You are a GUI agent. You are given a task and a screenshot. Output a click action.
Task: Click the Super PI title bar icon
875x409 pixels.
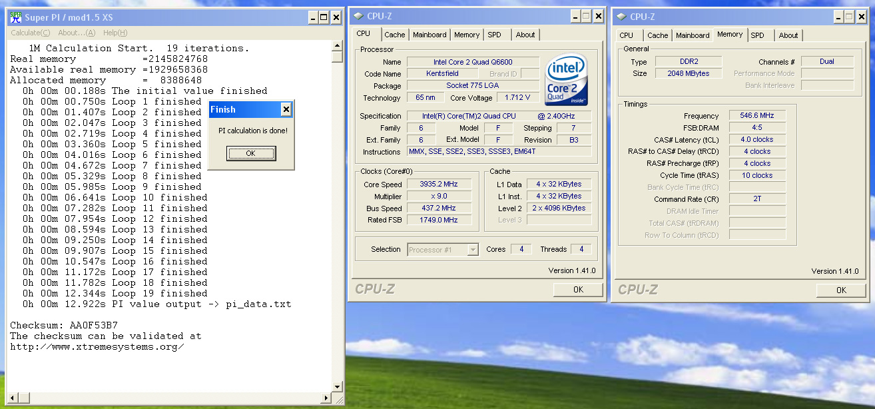coord(15,17)
